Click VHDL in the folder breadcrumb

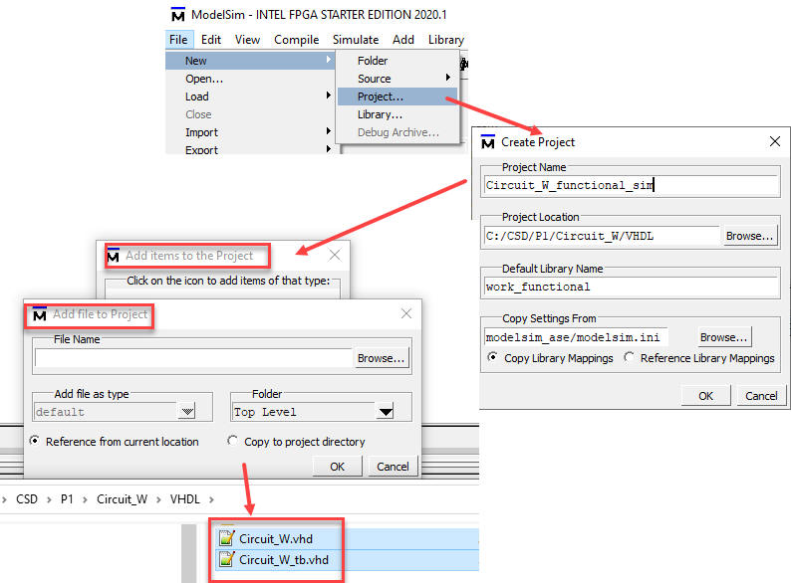[x=184, y=499]
